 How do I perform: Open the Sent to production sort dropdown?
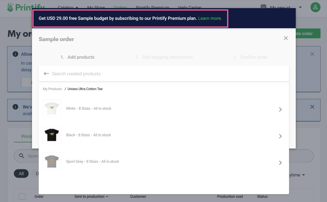[92, 196]
